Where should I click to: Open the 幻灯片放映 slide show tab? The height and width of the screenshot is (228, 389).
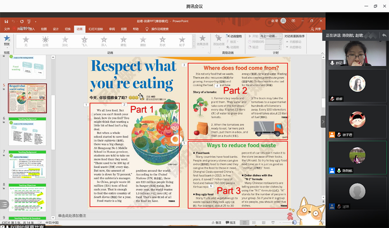(95, 29)
